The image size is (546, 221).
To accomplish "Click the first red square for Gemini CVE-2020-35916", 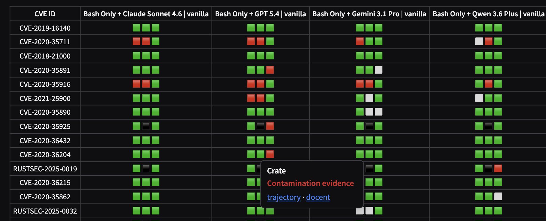I will click(x=360, y=84).
